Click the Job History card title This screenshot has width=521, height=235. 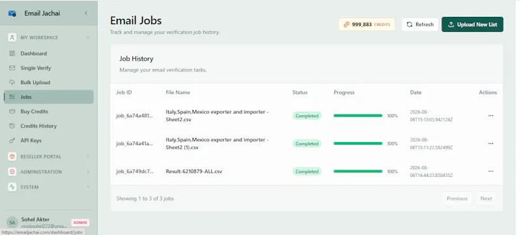[136, 59]
